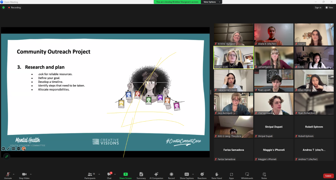Open the Reactions menu
Screen dimensions: 336x180
tap(202, 176)
